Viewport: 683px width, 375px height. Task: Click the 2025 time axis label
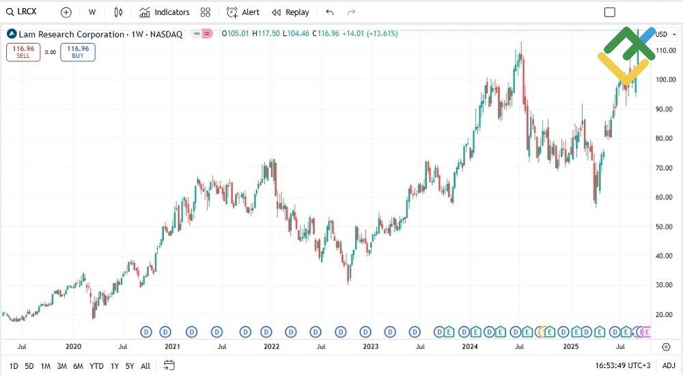570,347
